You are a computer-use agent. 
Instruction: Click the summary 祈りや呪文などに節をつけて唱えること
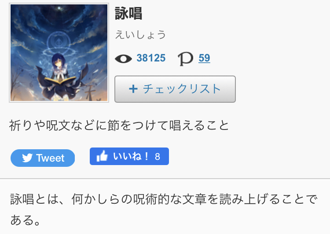pyautogui.click(x=119, y=126)
